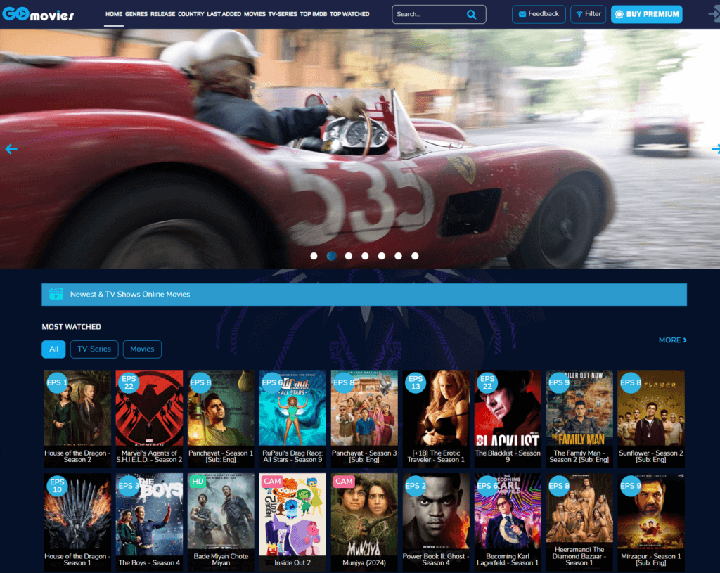Advance the carousel with right arrow

point(715,149)
